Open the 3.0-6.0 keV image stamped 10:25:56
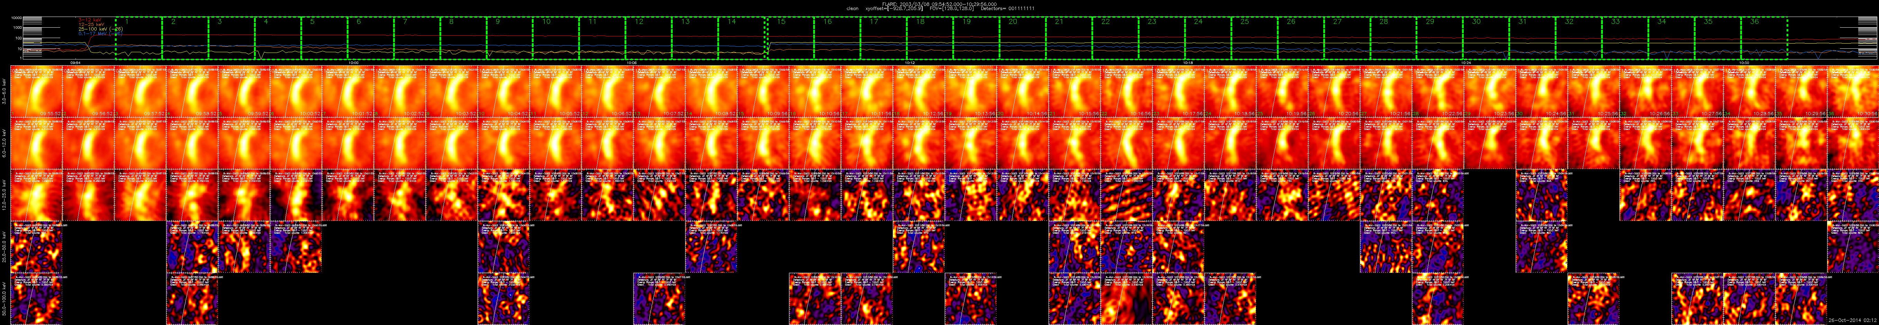This screenshot has height=325, width=1879. click(1594, 93)
